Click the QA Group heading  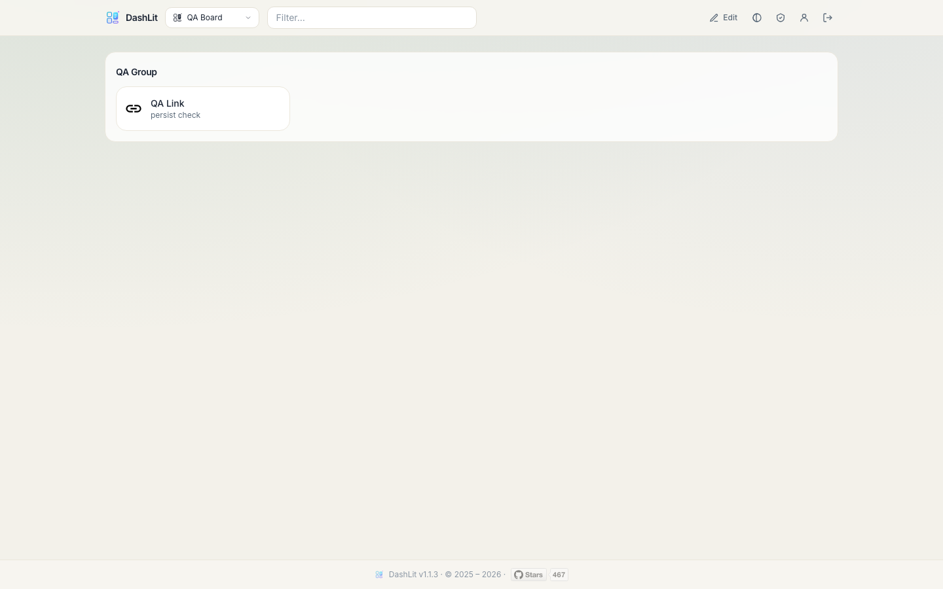pos(137,72)
